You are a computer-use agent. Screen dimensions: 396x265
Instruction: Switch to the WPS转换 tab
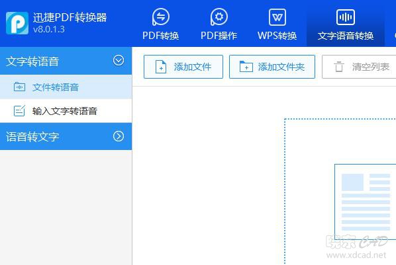(277, 23)
